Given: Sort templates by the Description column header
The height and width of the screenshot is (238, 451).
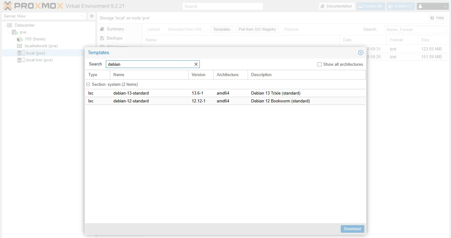Looking at the screenshot, I should pos(307,75).
